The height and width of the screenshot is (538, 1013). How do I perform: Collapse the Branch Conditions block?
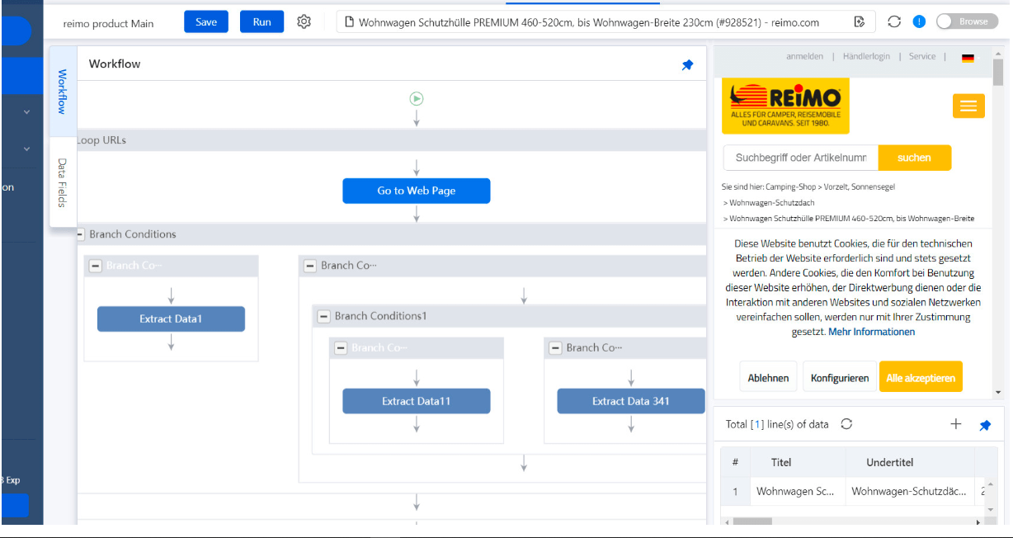coord(81,234)
